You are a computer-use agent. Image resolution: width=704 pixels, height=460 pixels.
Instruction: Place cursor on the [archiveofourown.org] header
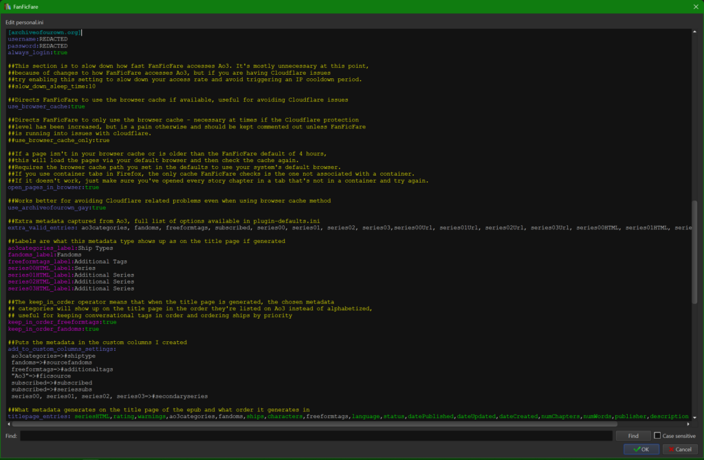[x=45, y=32]
